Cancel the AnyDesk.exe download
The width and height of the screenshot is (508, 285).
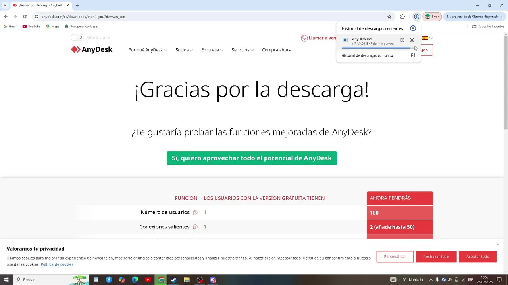point(412,40)
